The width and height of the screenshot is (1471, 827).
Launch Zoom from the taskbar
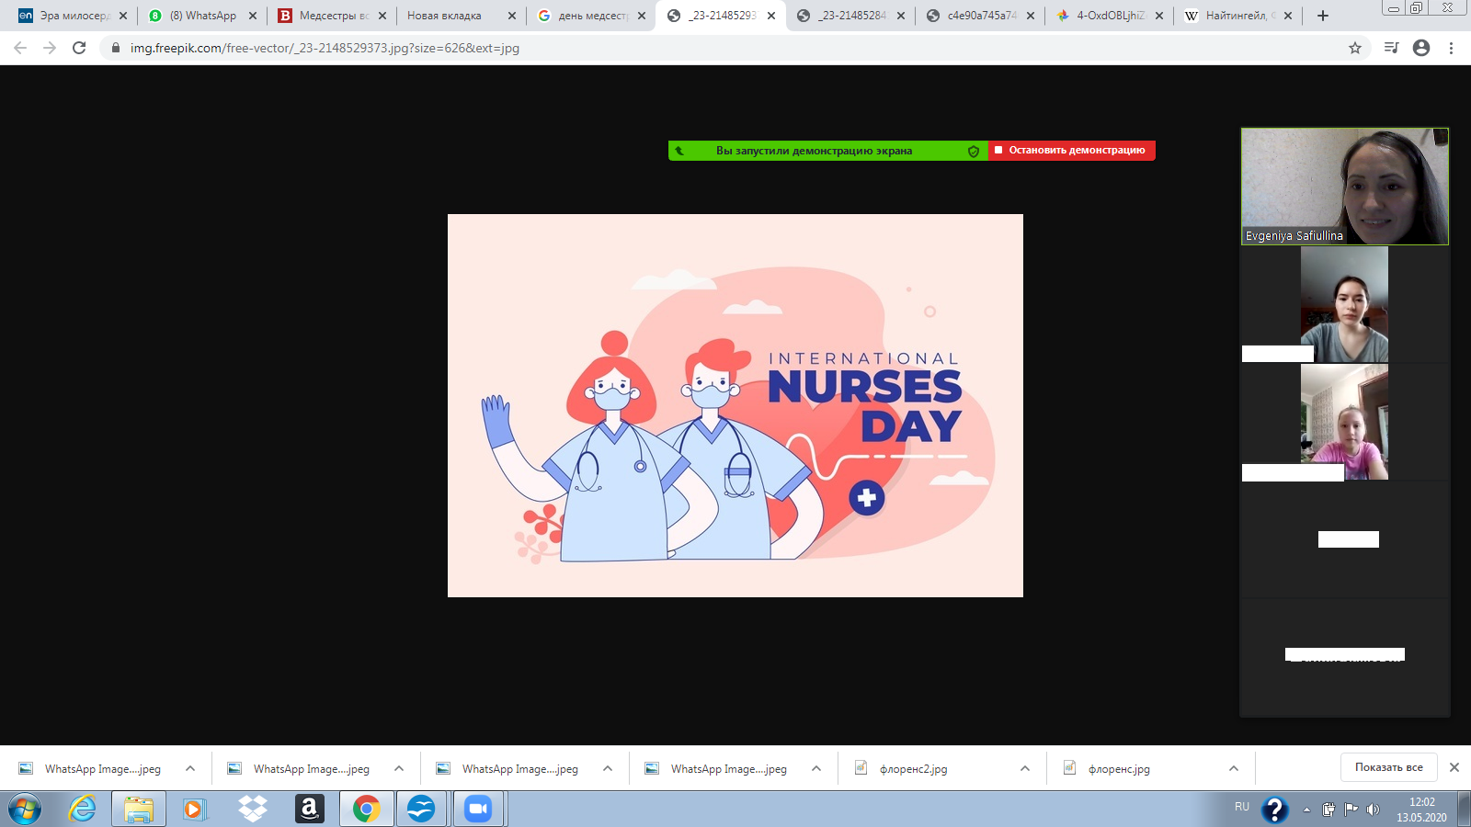tap(478, 809)
